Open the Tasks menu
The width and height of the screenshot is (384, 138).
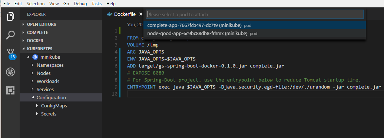coord(97,4)
